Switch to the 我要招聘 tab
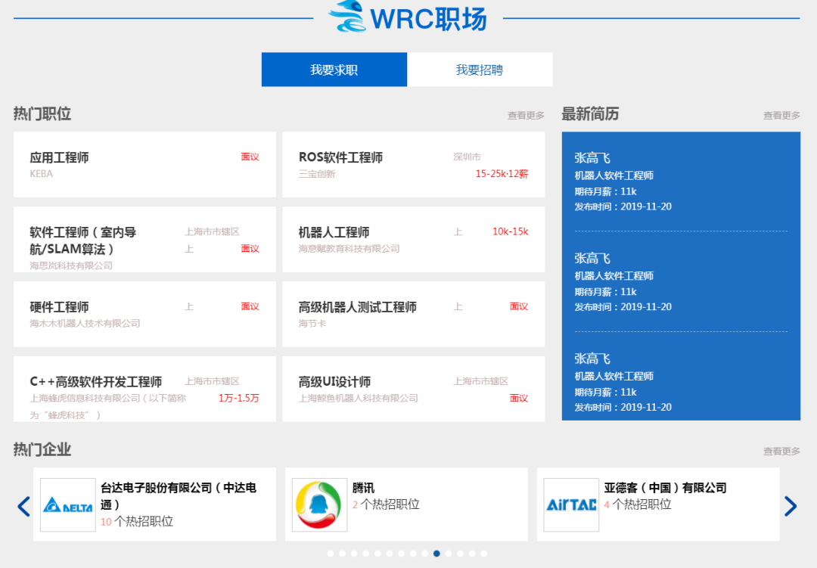The image size is (817, 568). point(480,70)
